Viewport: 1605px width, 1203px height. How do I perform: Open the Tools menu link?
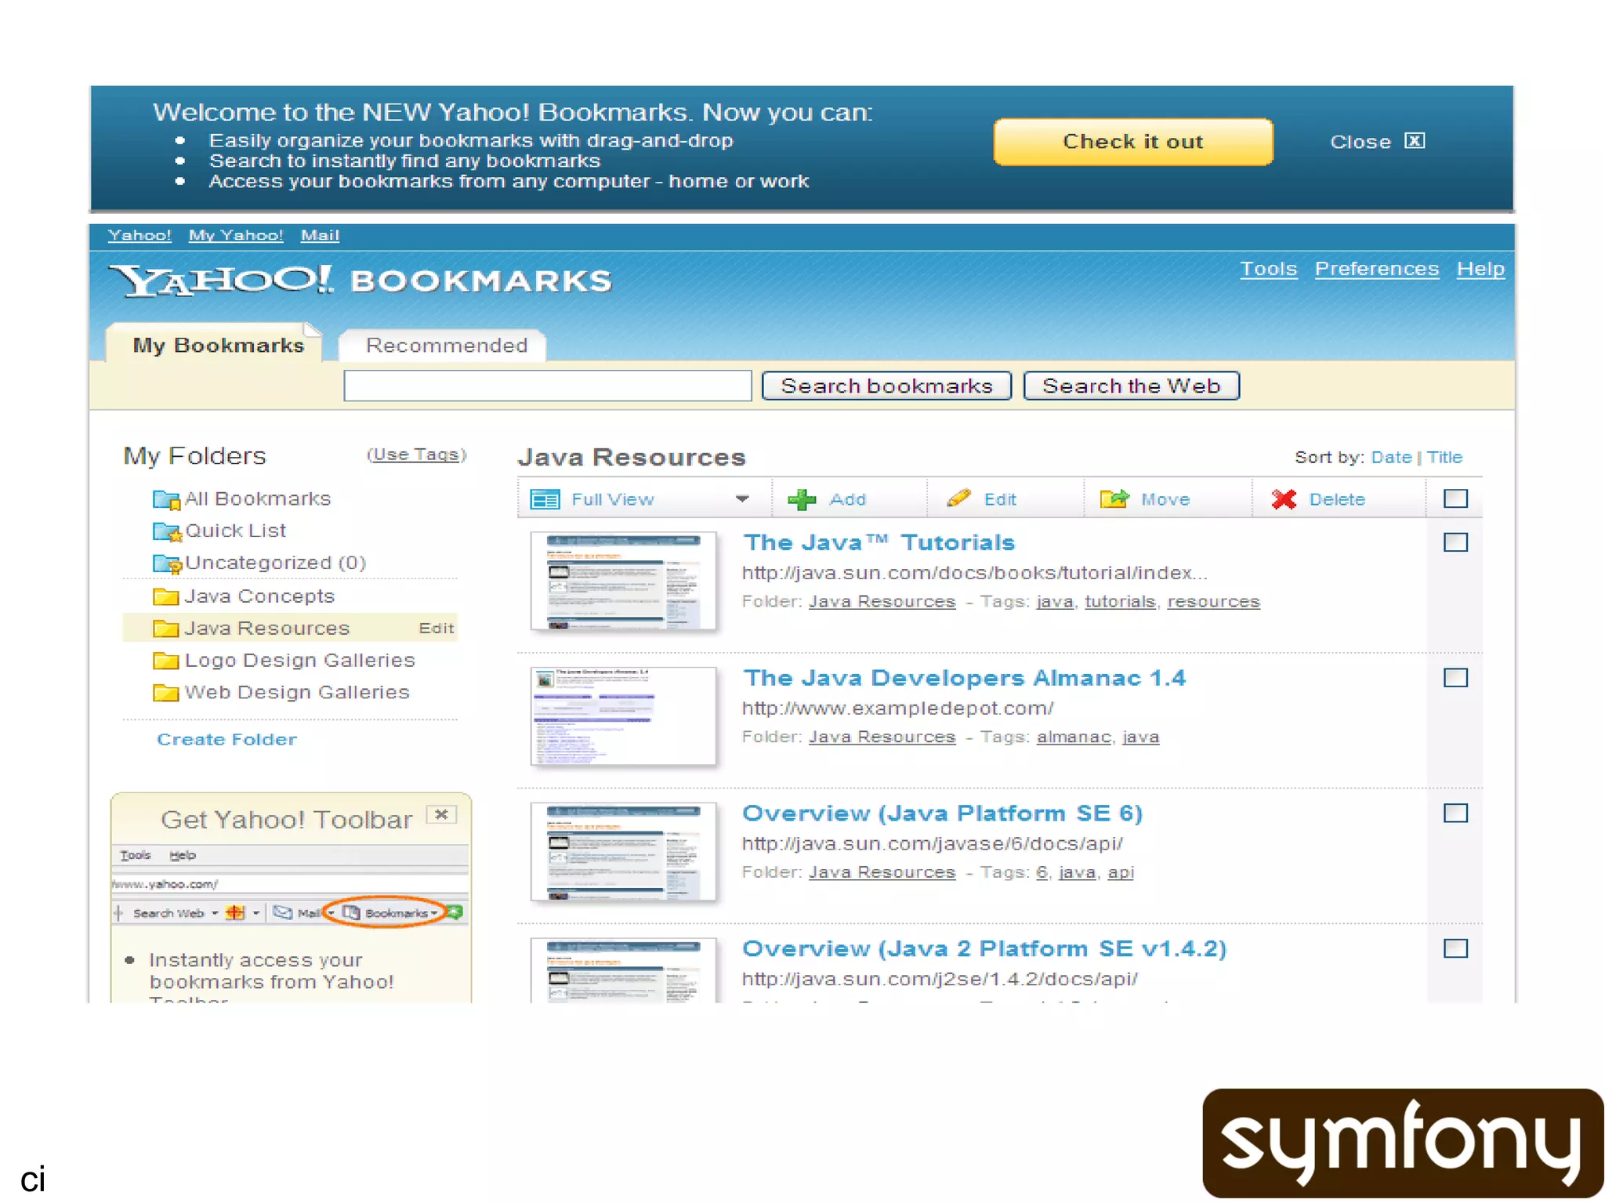pos(1267,269)
